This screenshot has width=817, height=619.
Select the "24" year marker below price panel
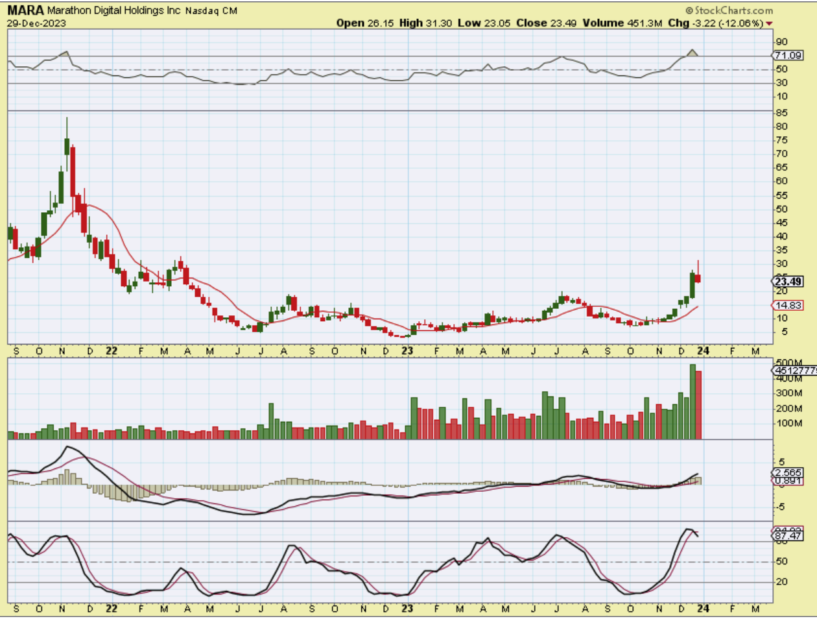point(703,350)
